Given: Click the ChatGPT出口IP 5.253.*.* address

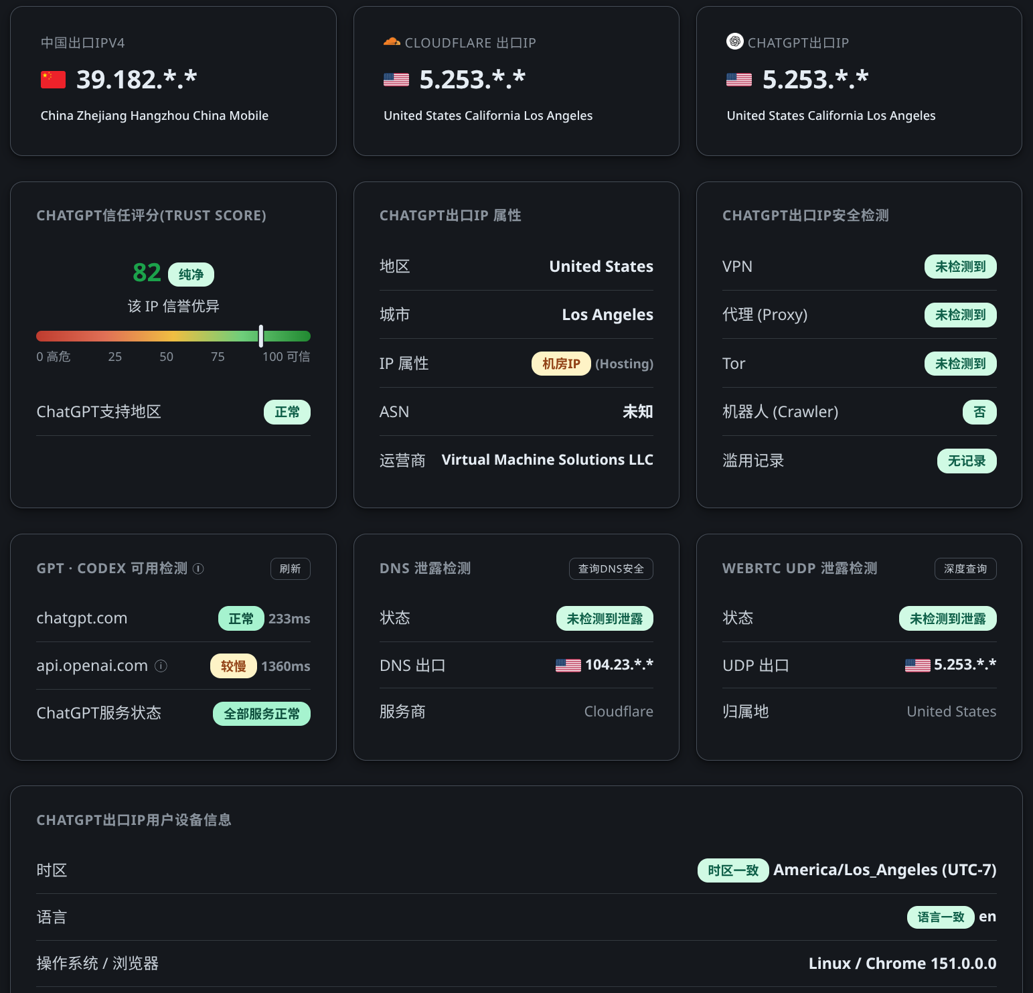Looking at the screenshot, I should click(x=815, y=80).
